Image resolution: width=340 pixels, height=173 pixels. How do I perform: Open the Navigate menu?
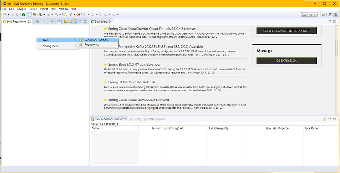point(21,9)
